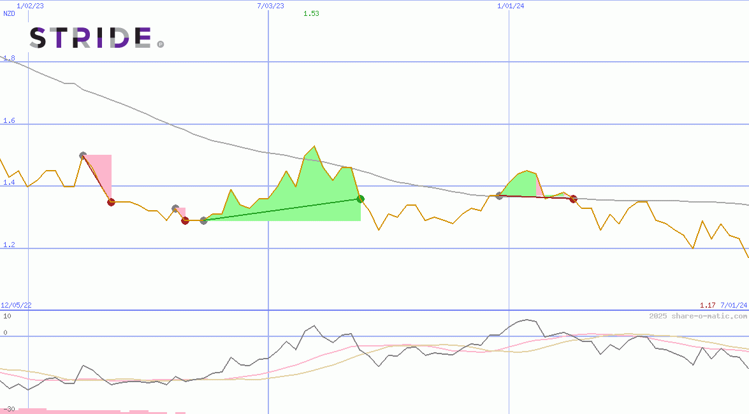Click the NZD currency label
The image size is (749, 414).
[x=9, y=13]
